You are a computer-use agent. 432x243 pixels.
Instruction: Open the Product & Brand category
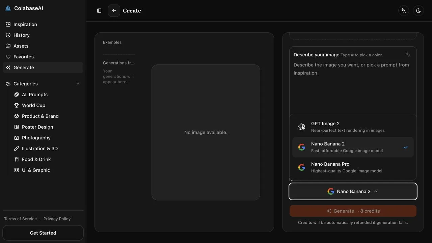[x=47, y=116]
